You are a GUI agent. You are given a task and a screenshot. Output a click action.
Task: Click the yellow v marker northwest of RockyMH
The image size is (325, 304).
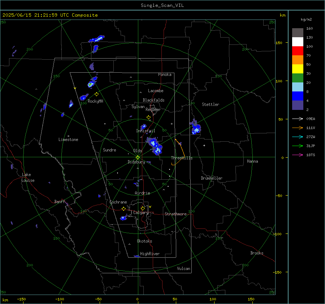[75, 88]
